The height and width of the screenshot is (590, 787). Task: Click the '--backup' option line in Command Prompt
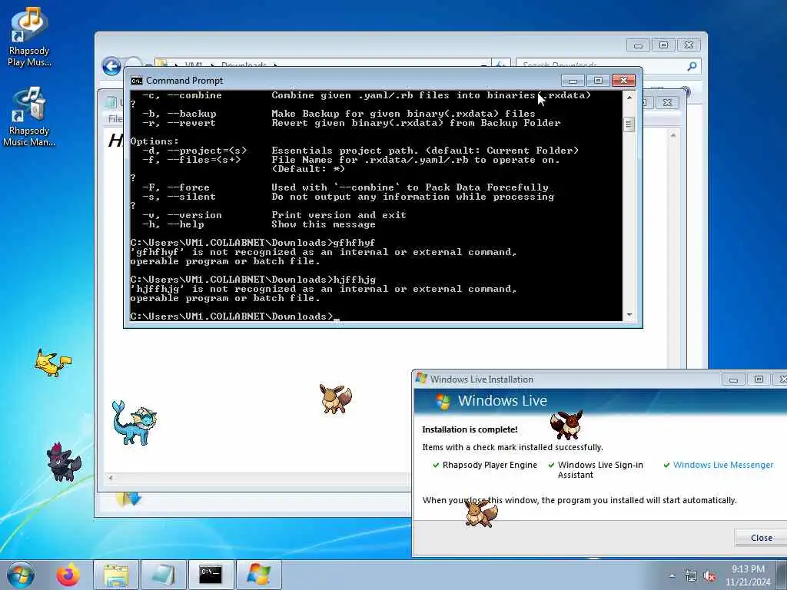[x=339, y=114]
